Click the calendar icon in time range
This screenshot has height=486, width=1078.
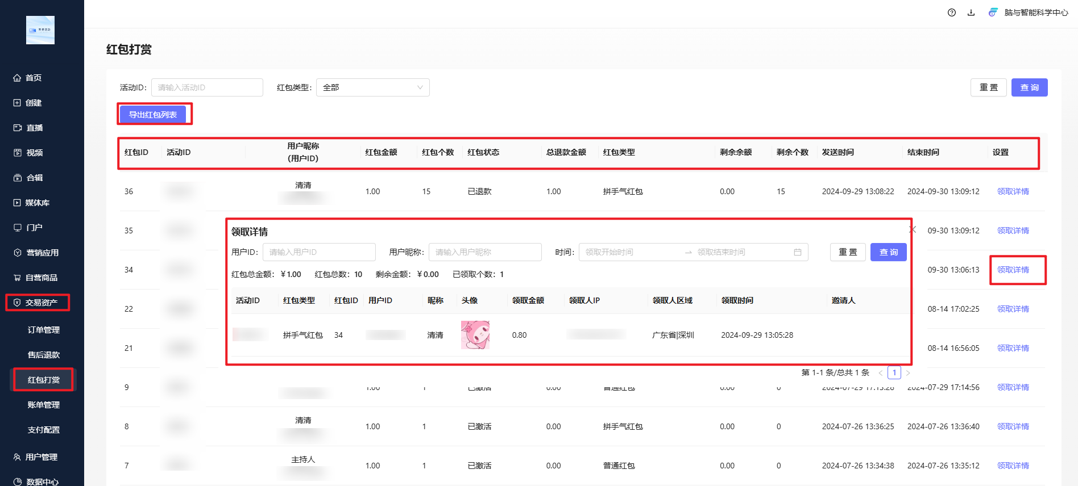(797, 252)
